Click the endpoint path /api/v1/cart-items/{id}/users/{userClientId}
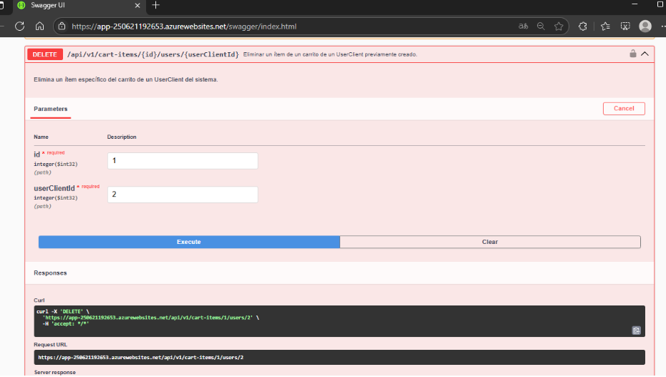Screen dimensions: 666x377 coord(153,54)
